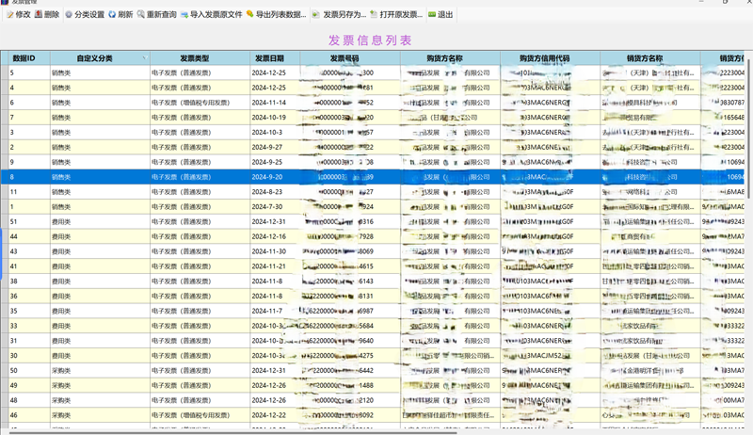The height and width of the screenshot is (435, 753).
Task: Click date cell "2024-9-25"
Action: (275, 162)
